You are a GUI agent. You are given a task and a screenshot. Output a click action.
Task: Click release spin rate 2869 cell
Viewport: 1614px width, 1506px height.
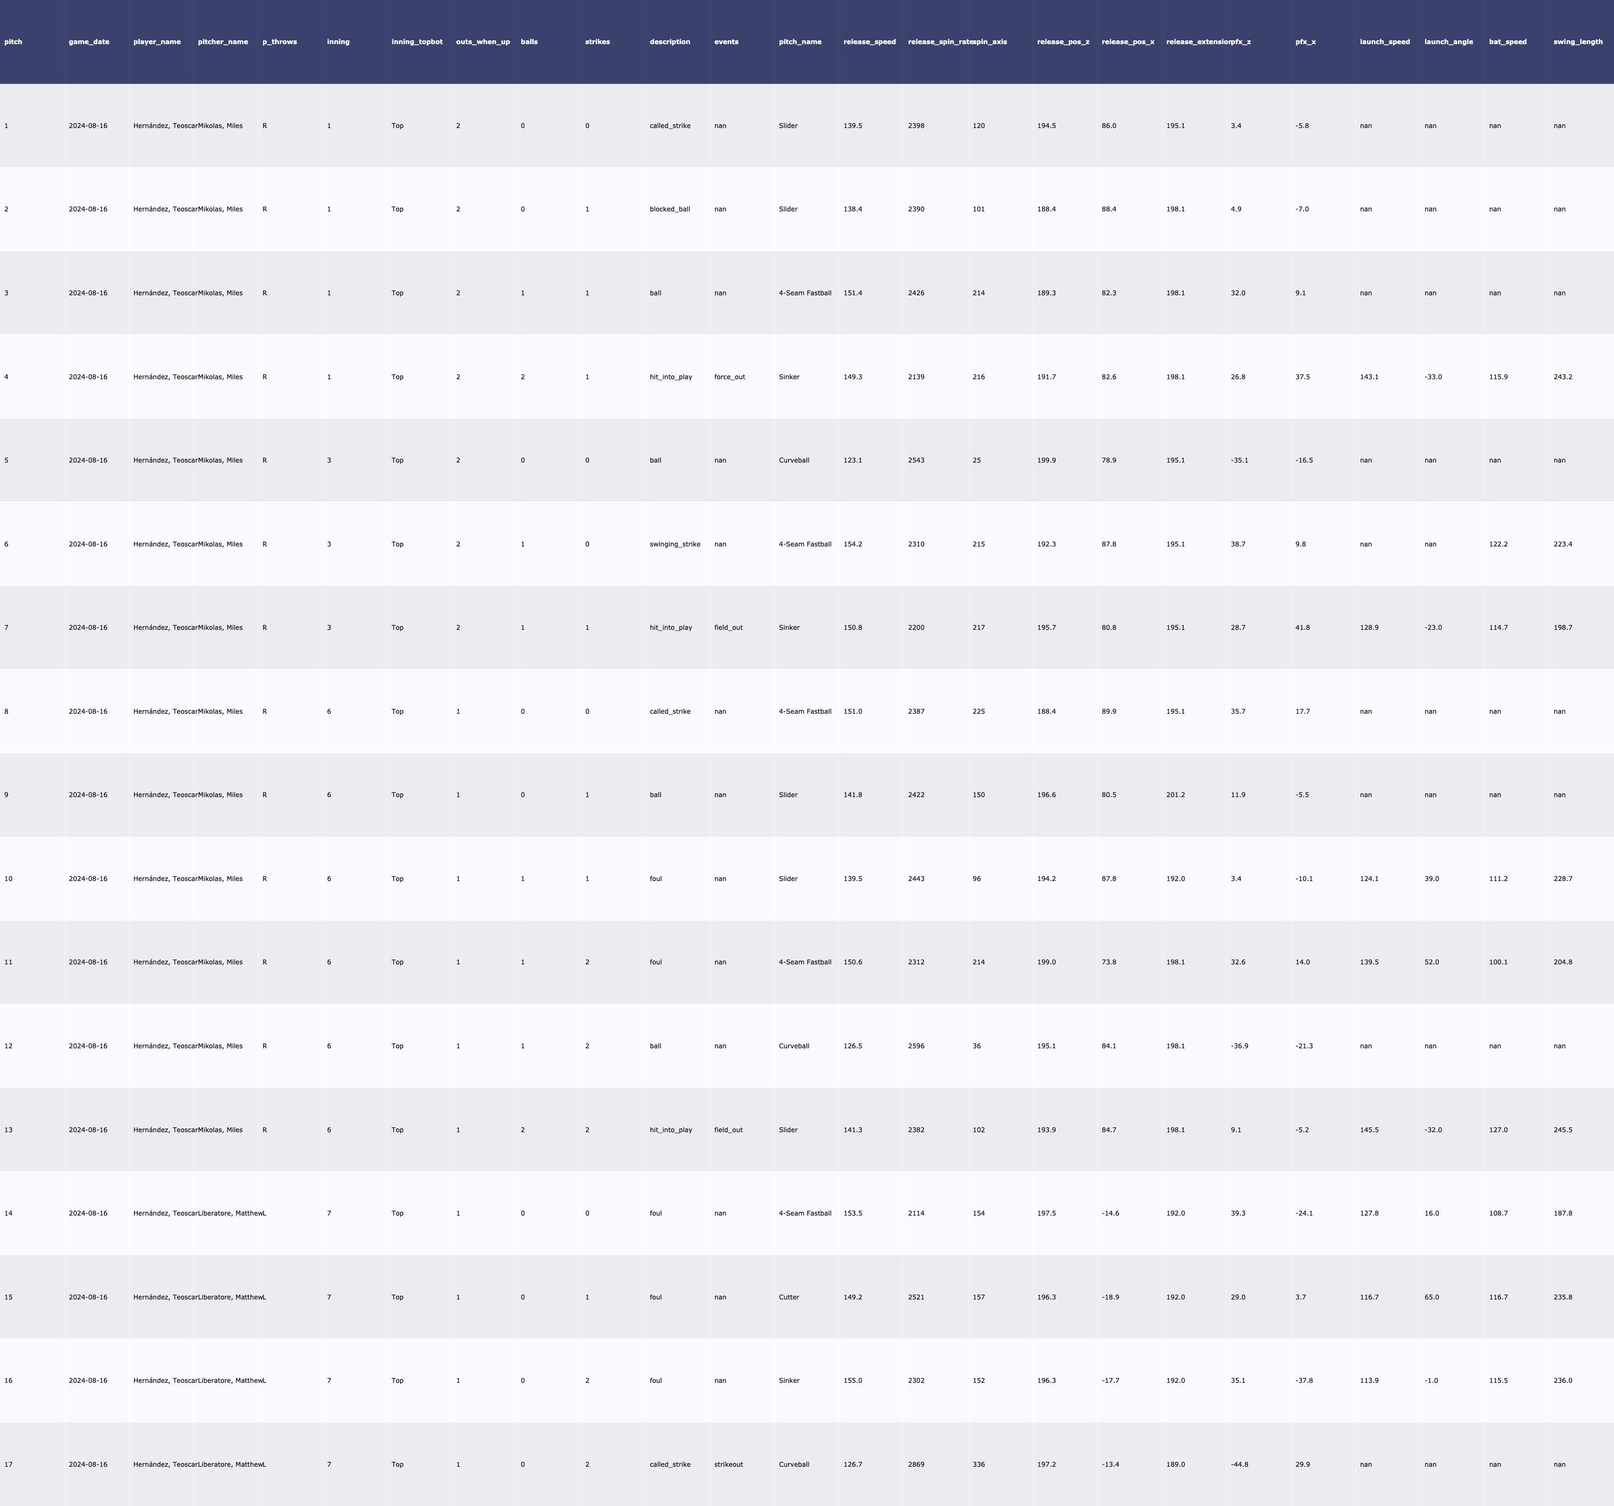(916, 1465)
